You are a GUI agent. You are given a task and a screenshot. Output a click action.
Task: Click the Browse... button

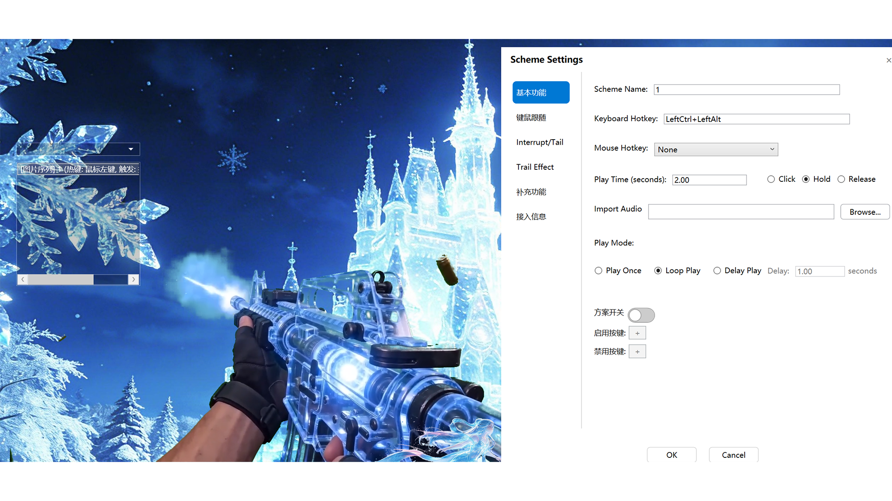865,212
